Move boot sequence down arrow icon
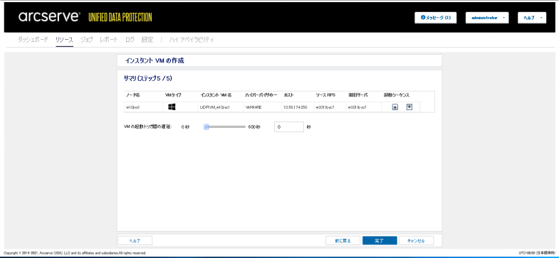 [409, 107]
